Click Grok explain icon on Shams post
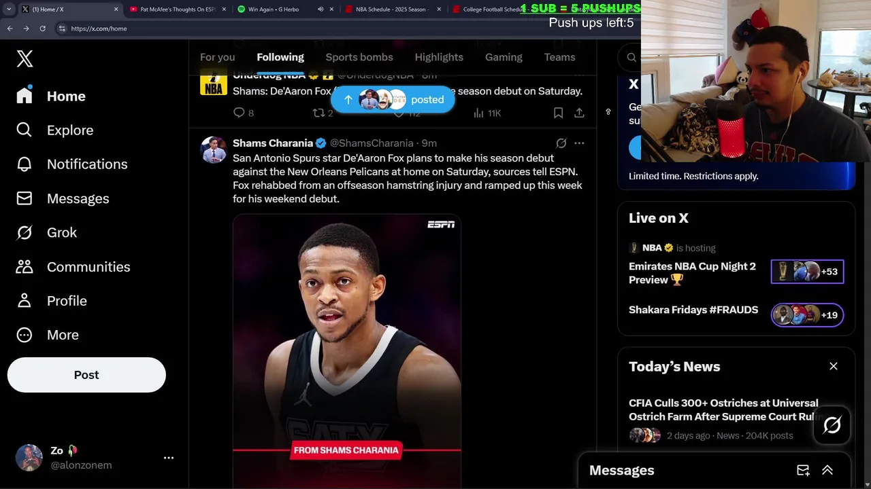 click(561, 143)
